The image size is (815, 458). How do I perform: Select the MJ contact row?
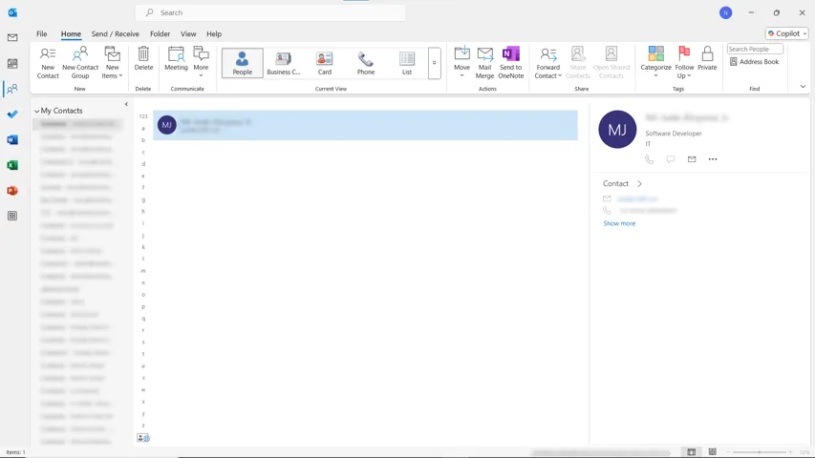(365, 125)
